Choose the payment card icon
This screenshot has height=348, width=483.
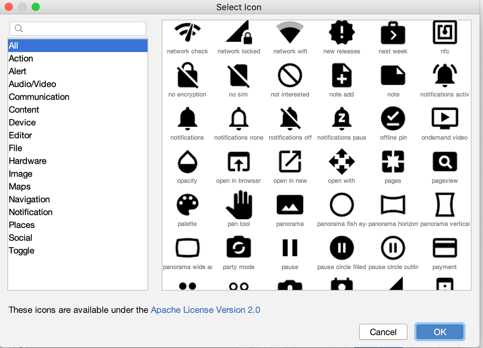444,248
